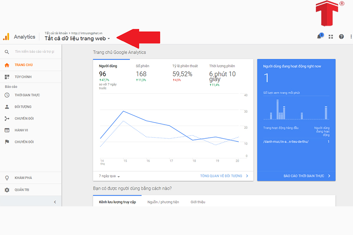Switch to the Giới thiệu tab
Viewport: 353px width, 235px height.
198,202
